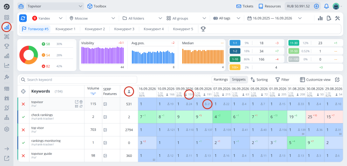Open the settings gear in sidebar
This screenshot has height=166, width=347.
pyautogui.click(x=7, y=129)
